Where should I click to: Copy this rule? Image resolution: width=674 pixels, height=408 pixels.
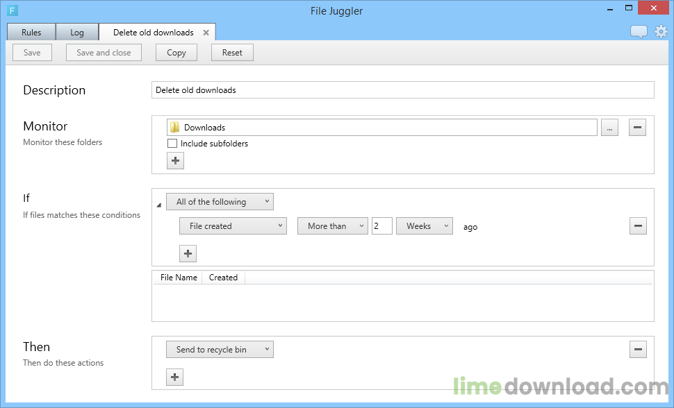(x=176, y=52)
